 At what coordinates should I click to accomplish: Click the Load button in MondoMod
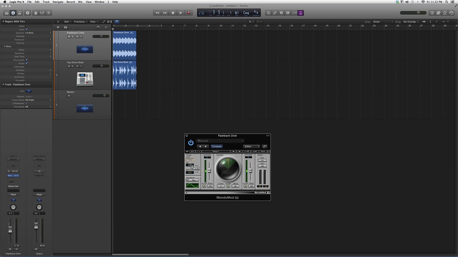(255, 151)
